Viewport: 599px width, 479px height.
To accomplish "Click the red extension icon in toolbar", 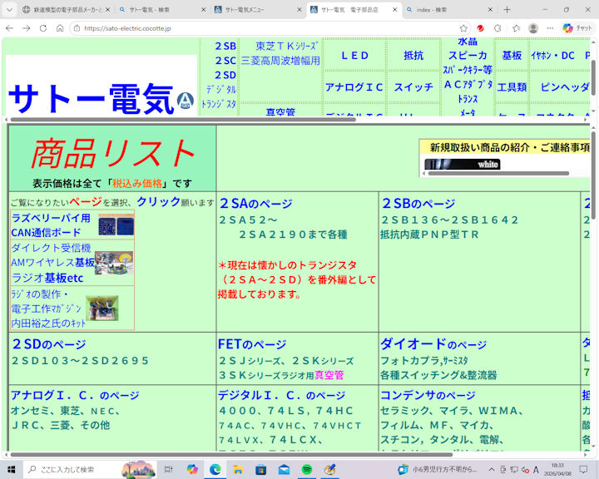I will pyautogui.click(x=481, y=28).
